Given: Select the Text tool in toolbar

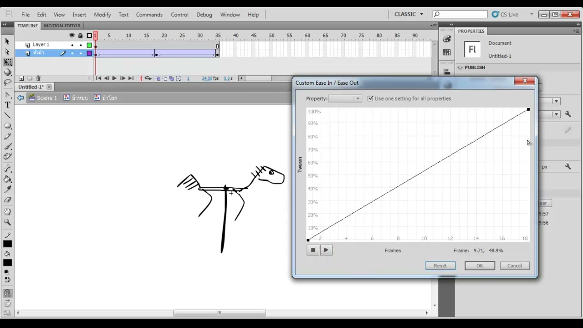Looking at the screenshot, I should point(7,105).
